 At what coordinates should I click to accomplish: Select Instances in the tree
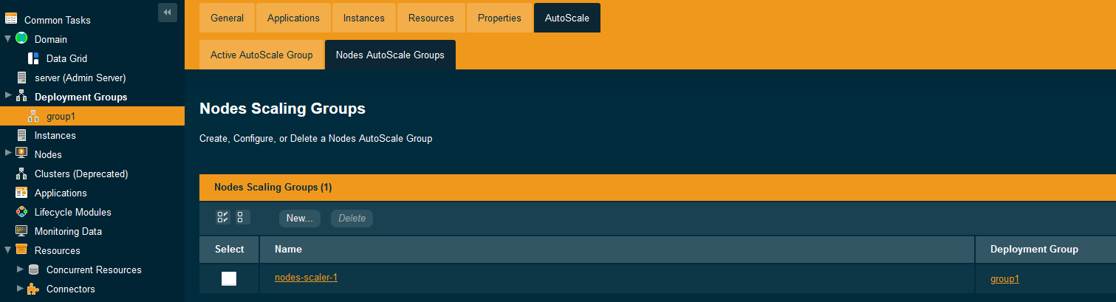[x=55, y=135]
